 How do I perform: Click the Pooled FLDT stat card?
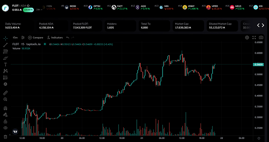86,26
